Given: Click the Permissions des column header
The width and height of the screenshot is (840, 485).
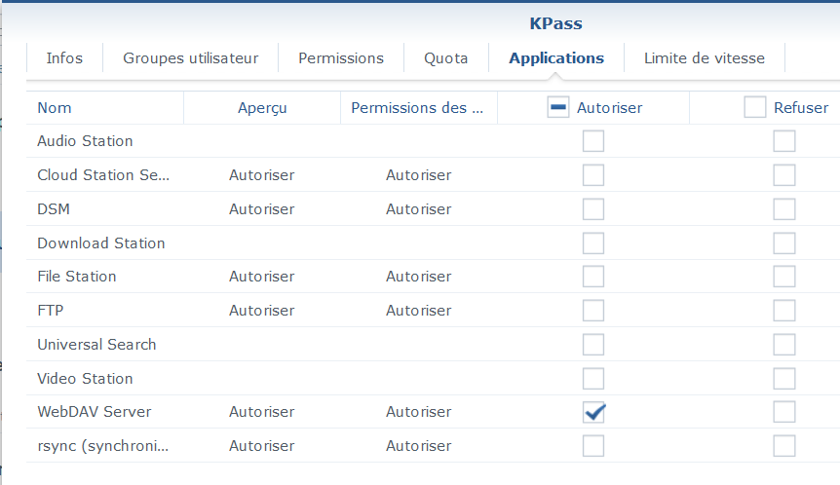Looking at the screenshot, I should click(417, 108).
